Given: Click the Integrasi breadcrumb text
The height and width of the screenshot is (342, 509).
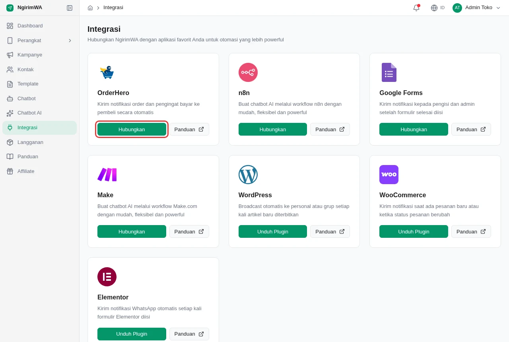Looking at the screenshot, I should (x=113, y=8).
